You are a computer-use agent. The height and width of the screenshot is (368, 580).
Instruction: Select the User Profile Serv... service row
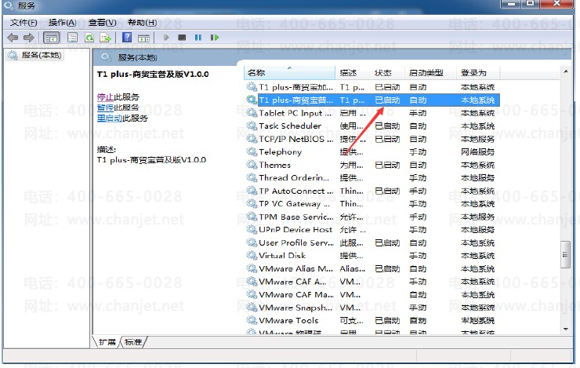pos(372,243)
